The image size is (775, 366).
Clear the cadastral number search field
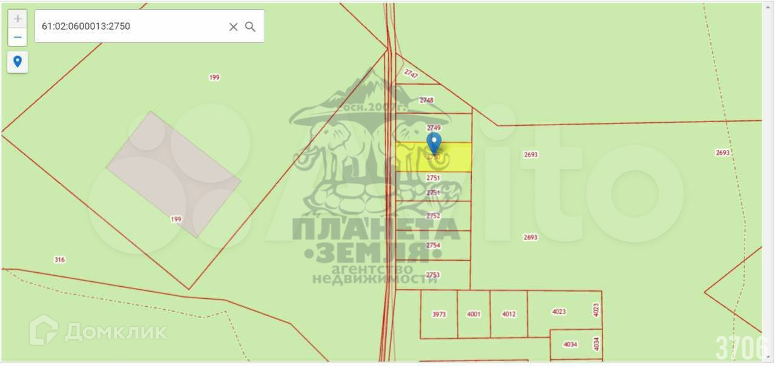[x=233, y=27]
